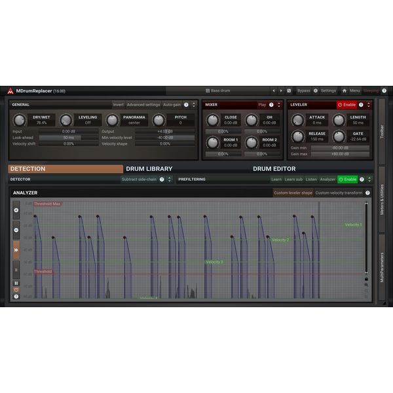393x393 pixels.
Task: Click info icon next to Bypass
Action: click(316, 91)
